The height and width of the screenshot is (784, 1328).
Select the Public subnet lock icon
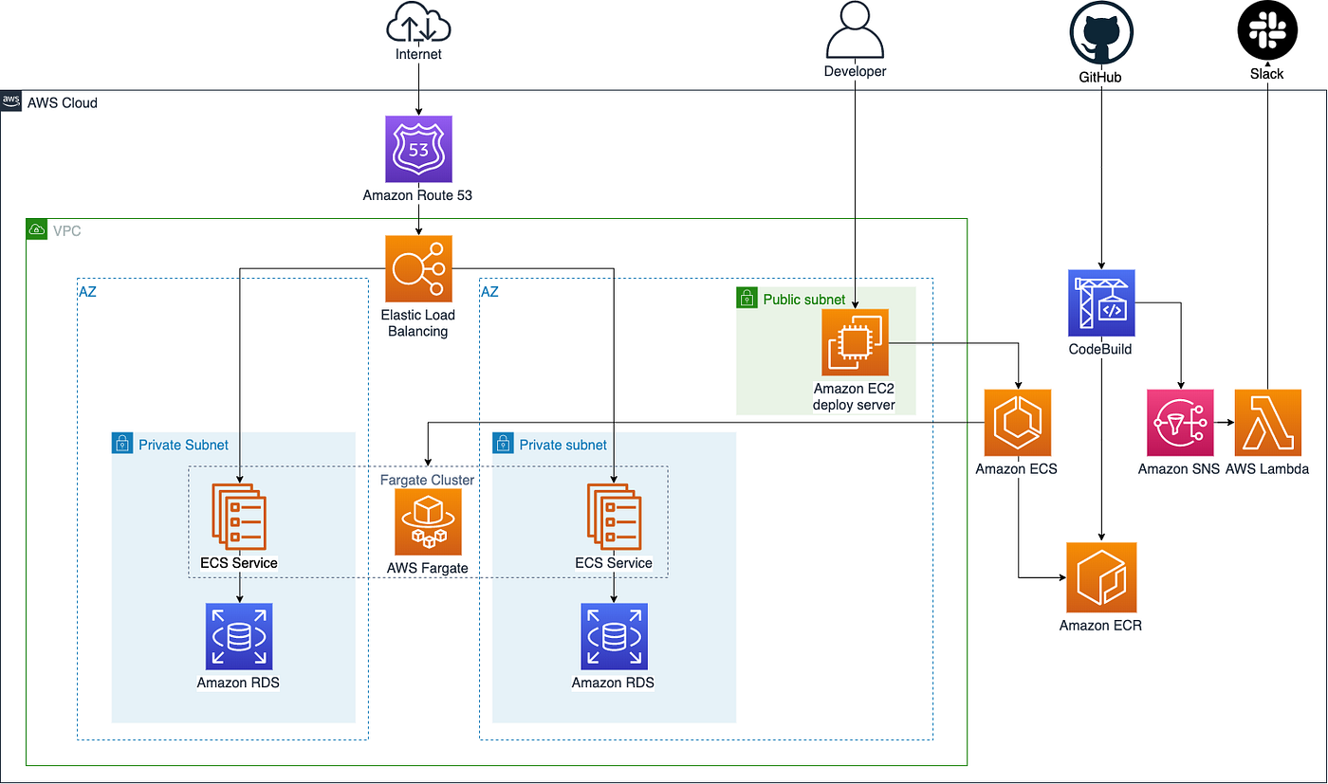(746, 298)
